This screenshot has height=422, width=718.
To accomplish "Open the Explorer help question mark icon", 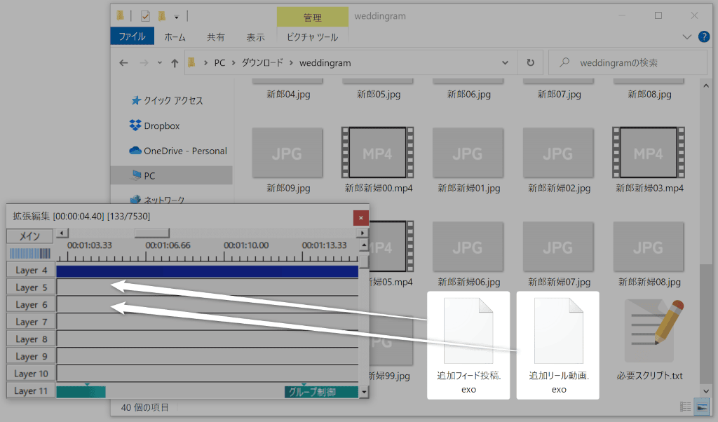I will [703, 37].
